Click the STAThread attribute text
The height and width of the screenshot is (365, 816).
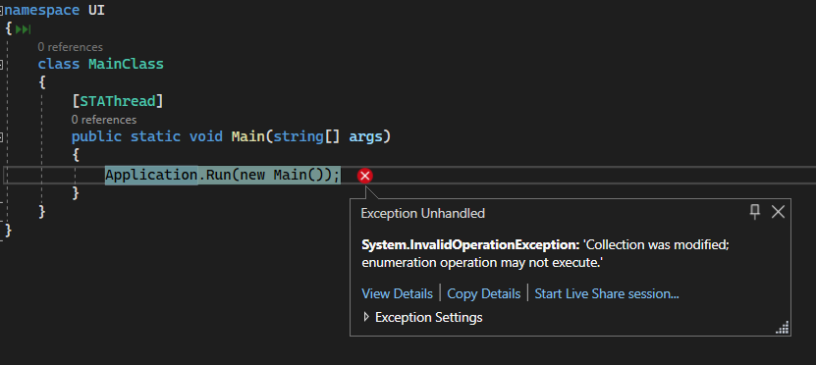click(118, 100)
